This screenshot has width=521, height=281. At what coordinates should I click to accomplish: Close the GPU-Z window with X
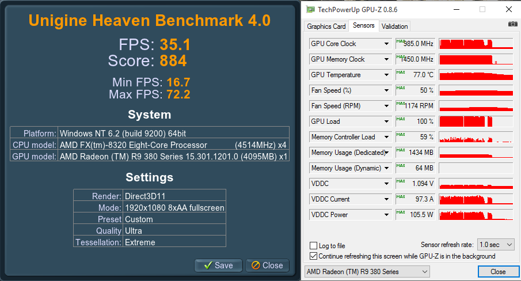(x=509, y=9)
